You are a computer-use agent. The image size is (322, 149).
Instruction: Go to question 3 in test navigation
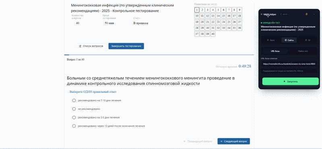[x=207, y=10]
